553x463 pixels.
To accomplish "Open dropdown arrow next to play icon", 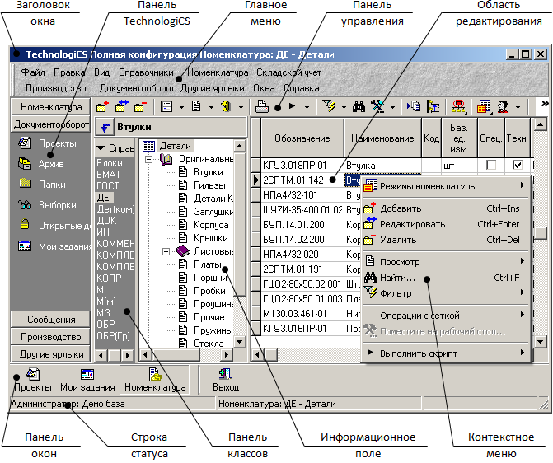I will click(307, 107).
